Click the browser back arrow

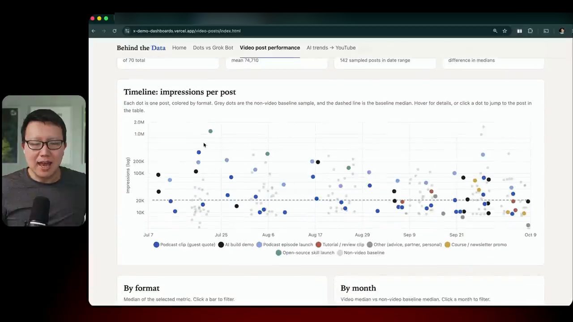[x=93, y=31]
